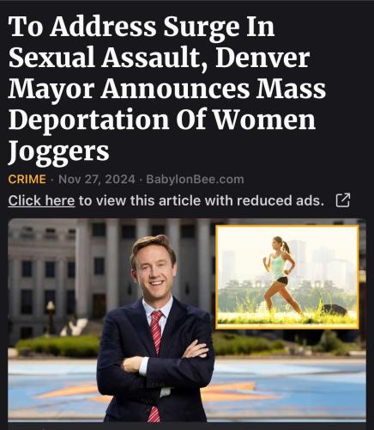Screen dimensions: 374x430
Task: Visit the BabylonBee.com source label
Action: pos(195,180)
